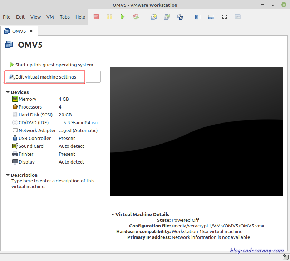The height and width of the screenshot is (261, 290).
Task: Open the File menu
Action: 7,17
